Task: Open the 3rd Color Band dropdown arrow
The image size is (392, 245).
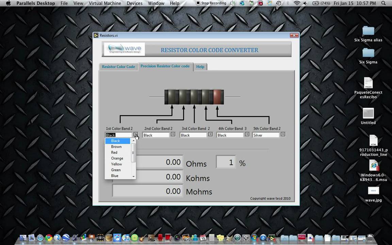Action: [x=210, y=135]
